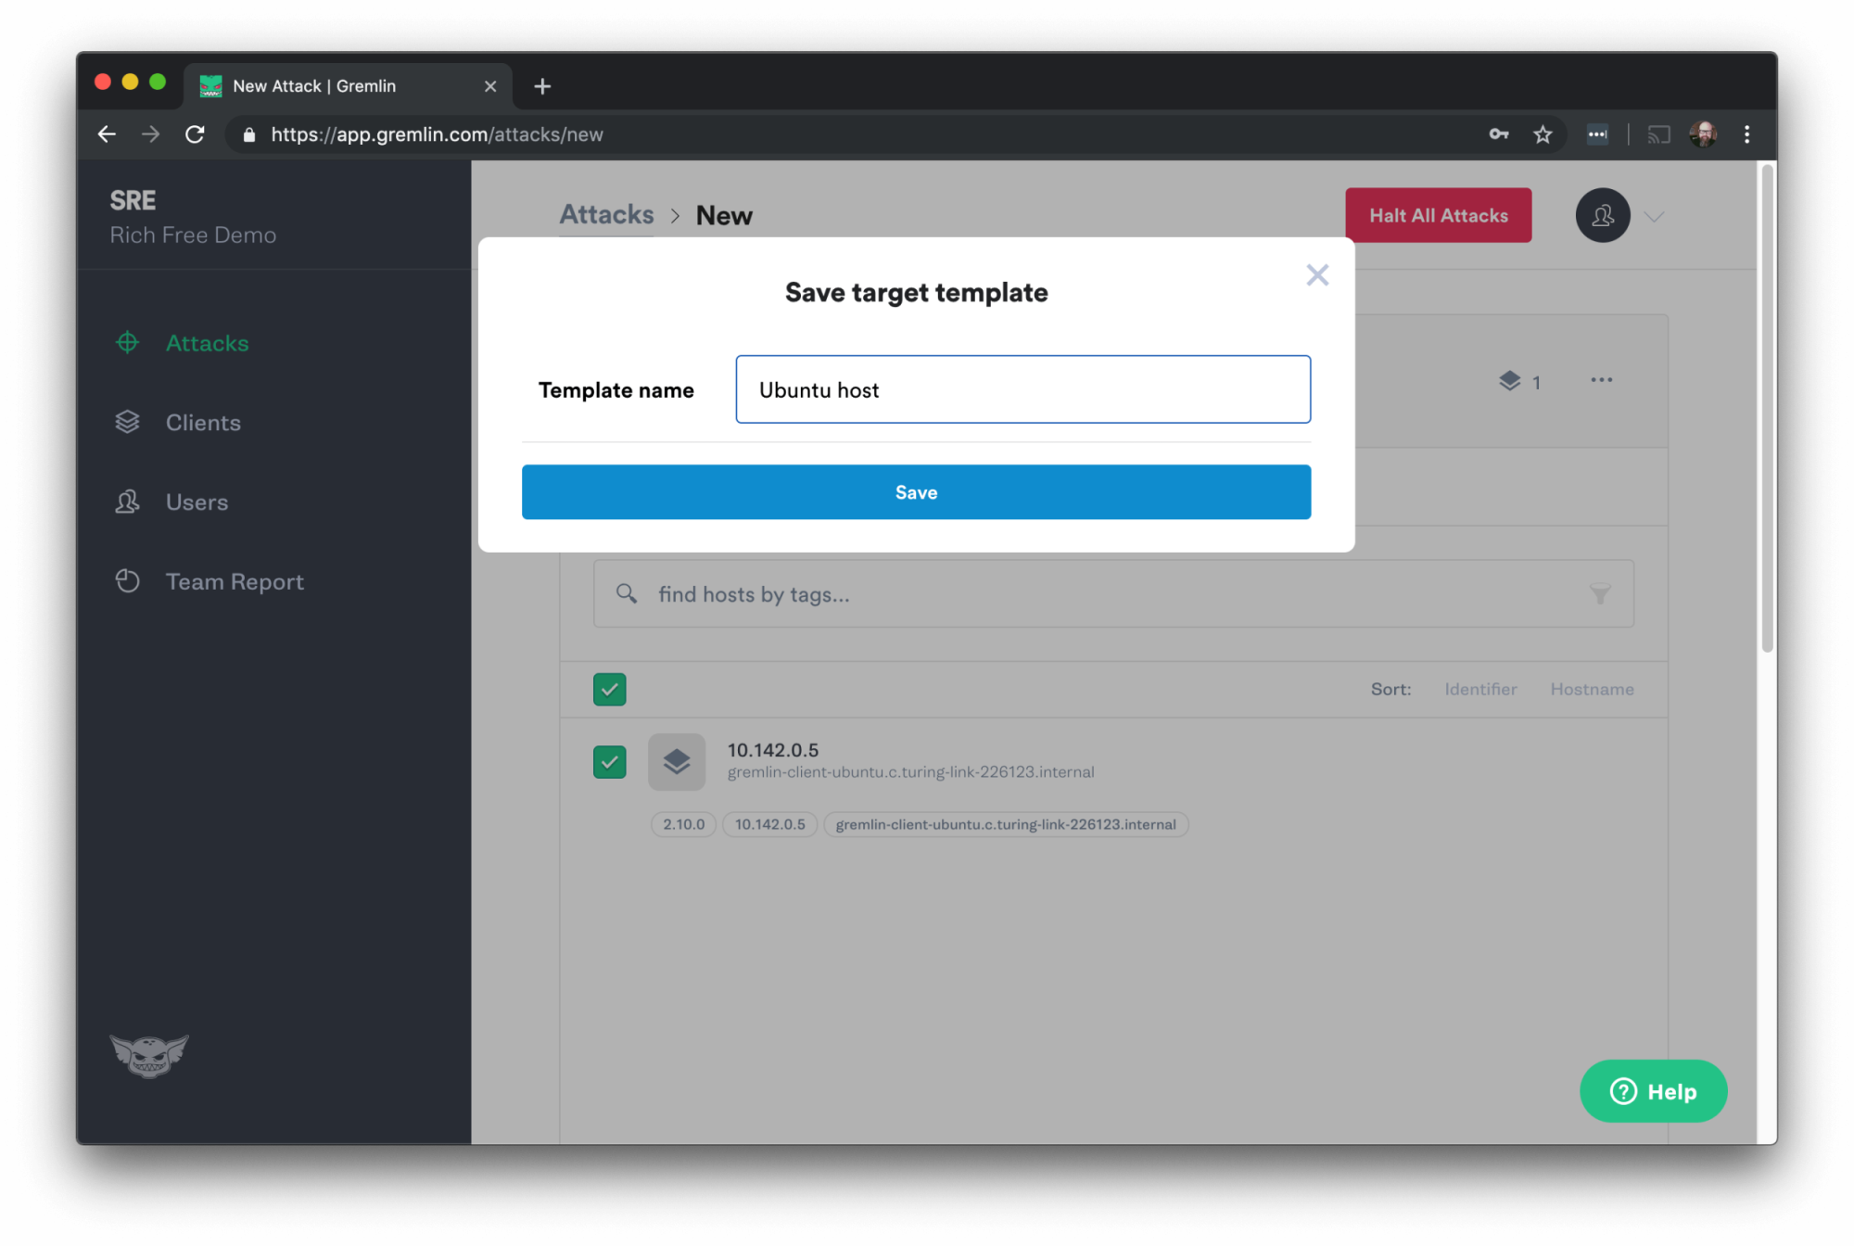Screen dimensions: 1854x1246
Task: Sort hosts by Identifier
Action: [x=1480, y=689]
